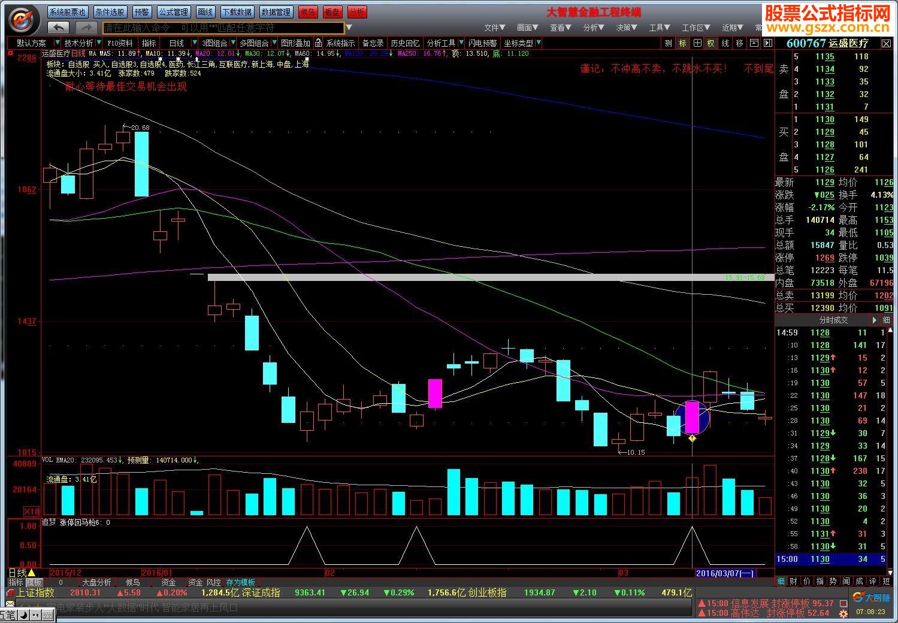Click the 五笔 input method icon

(8, 615)
